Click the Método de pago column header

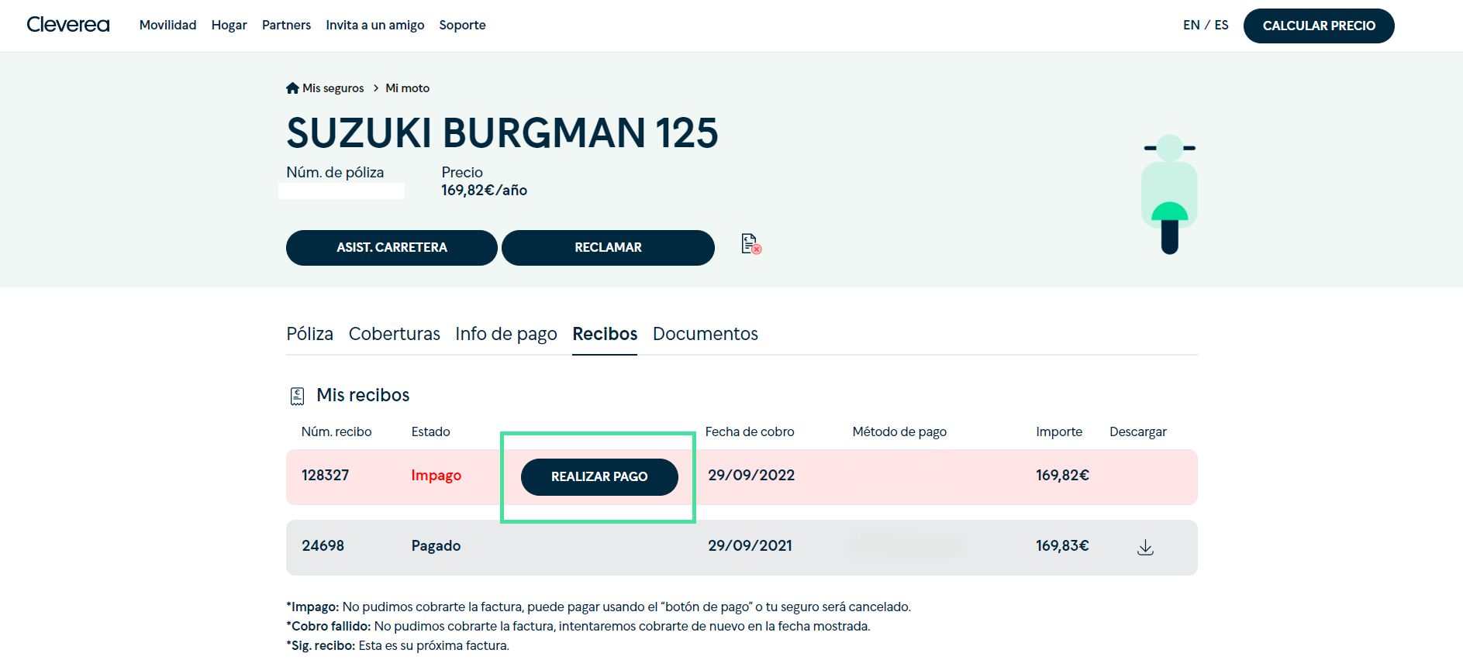pyautogui.click(x=899, y=432)
